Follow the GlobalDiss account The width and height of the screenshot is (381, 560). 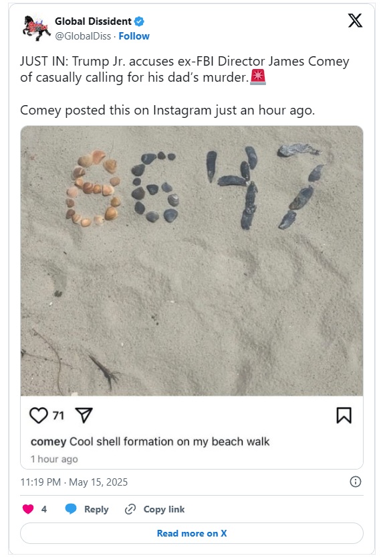(134, 36)
